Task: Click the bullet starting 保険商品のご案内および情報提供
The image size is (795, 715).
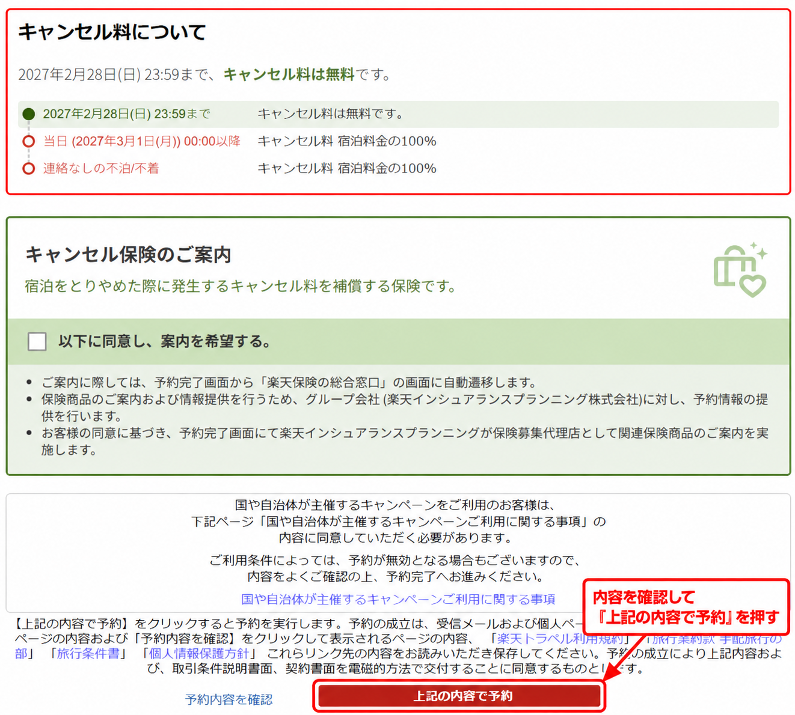Action: [405, 407]
